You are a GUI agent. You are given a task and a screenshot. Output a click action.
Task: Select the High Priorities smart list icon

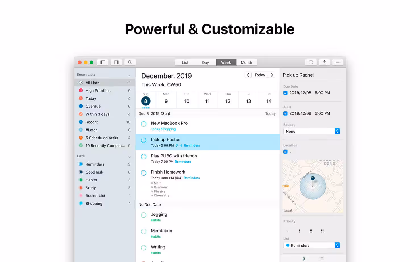81,90
